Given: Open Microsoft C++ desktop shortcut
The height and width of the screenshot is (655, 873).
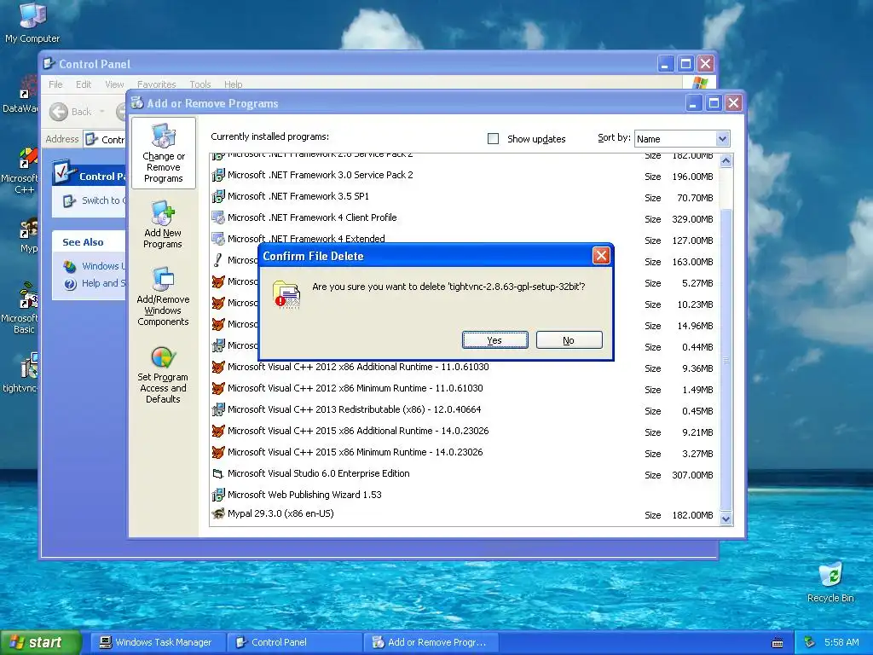Looking at the screenshot, I should tap(20, 171).
